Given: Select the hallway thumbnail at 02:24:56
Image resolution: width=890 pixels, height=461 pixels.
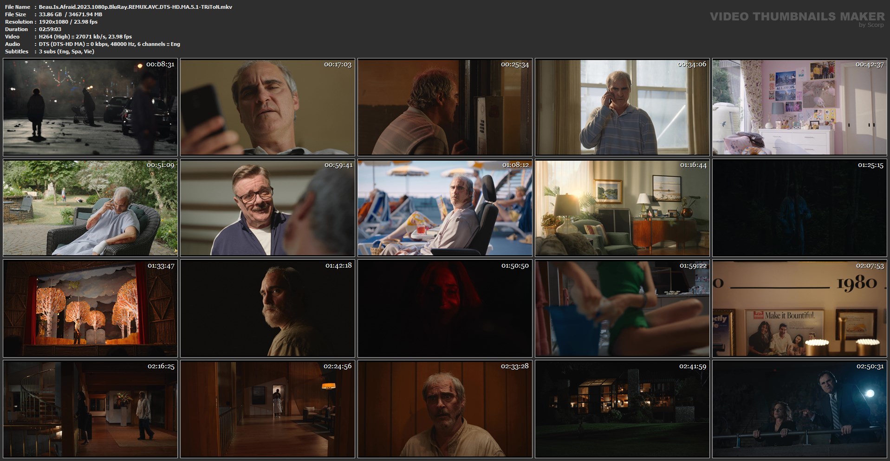Looking at the screenshot, I should 267,409.
